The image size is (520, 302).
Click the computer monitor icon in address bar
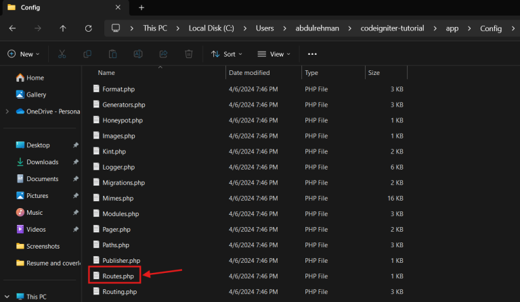[x=115, y=28]
